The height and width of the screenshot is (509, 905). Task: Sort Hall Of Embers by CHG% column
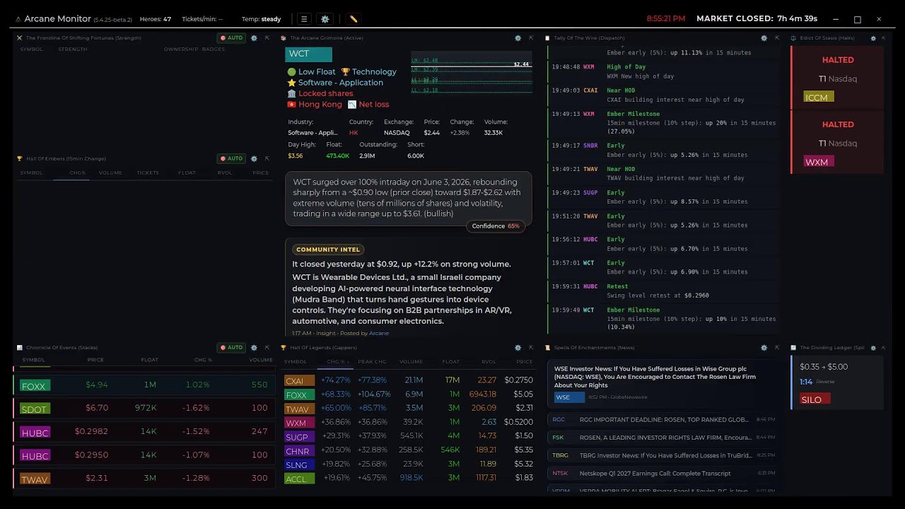tap(77, 172)
